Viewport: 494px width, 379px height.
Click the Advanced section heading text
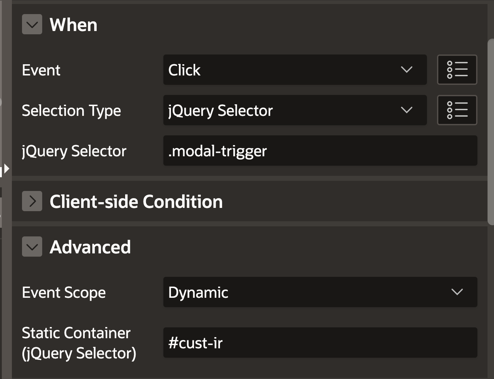90,247
